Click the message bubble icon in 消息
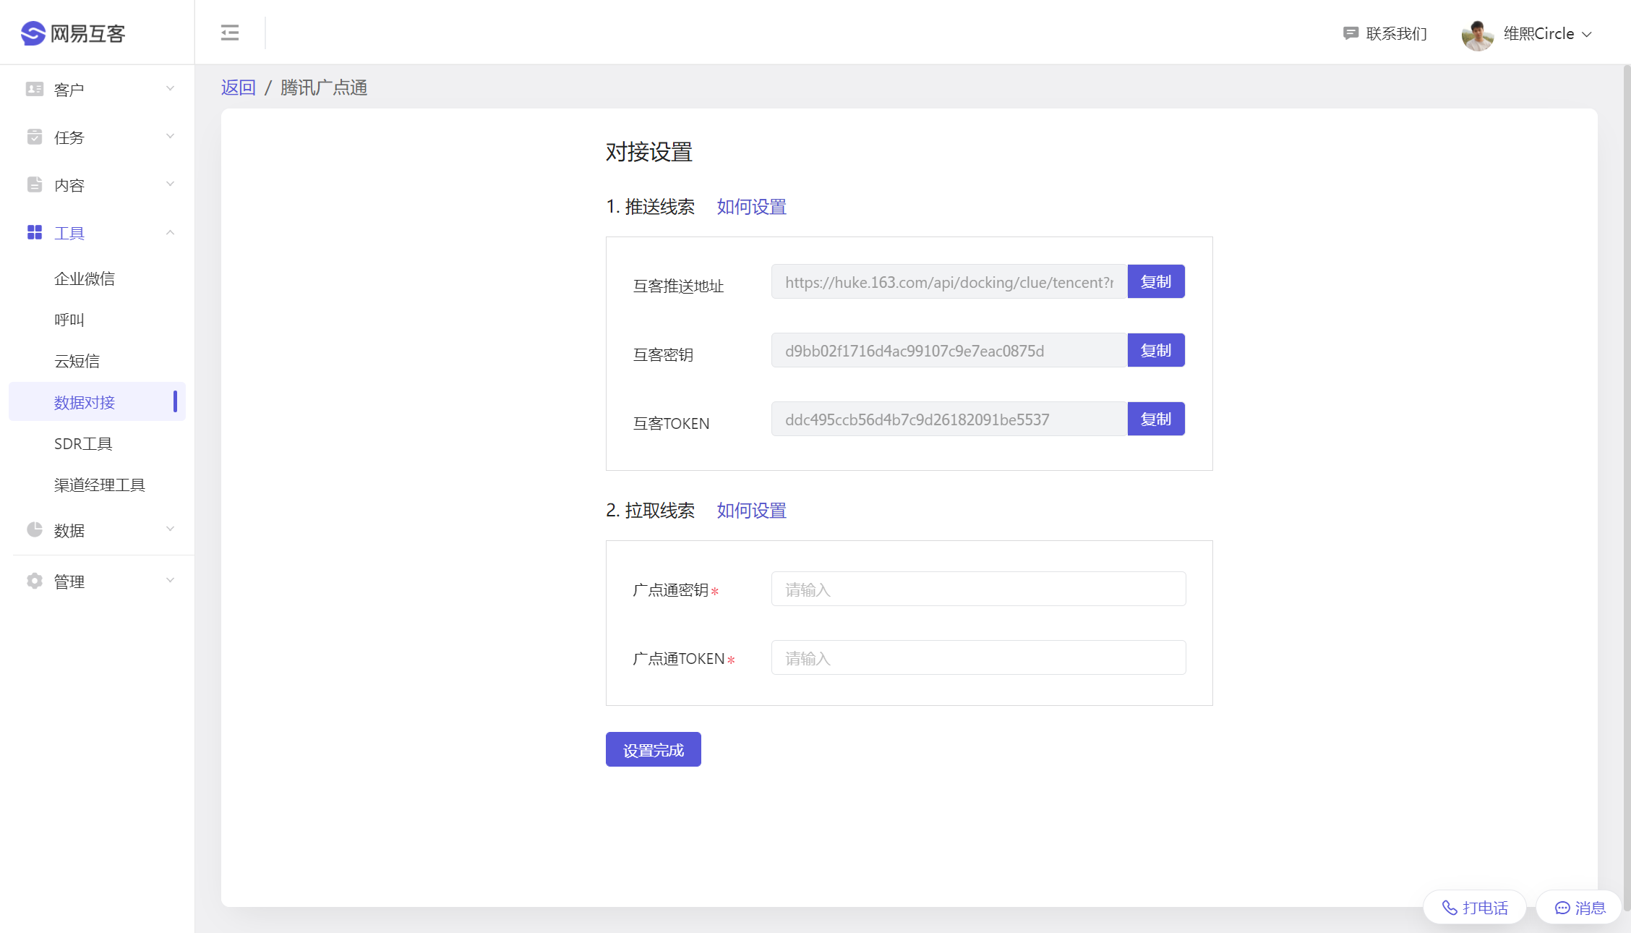1631x933 pixels. point(1562,908)
